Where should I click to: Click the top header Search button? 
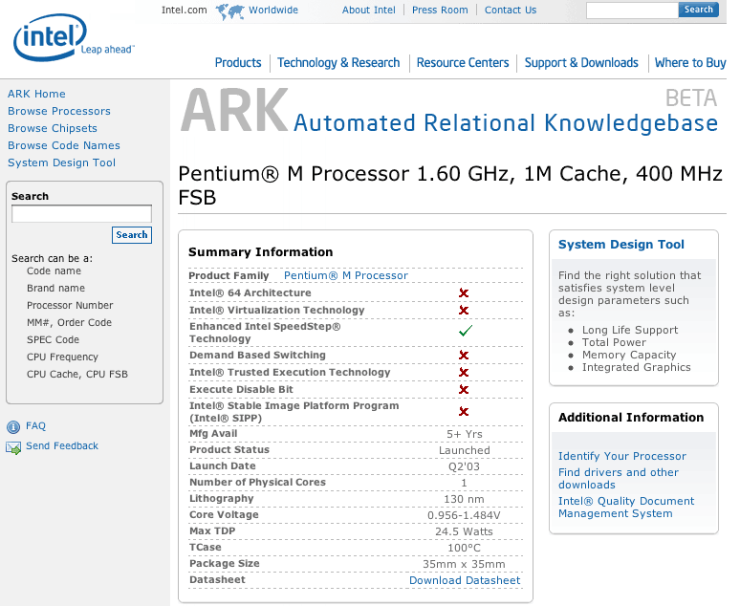pos(699,10)
